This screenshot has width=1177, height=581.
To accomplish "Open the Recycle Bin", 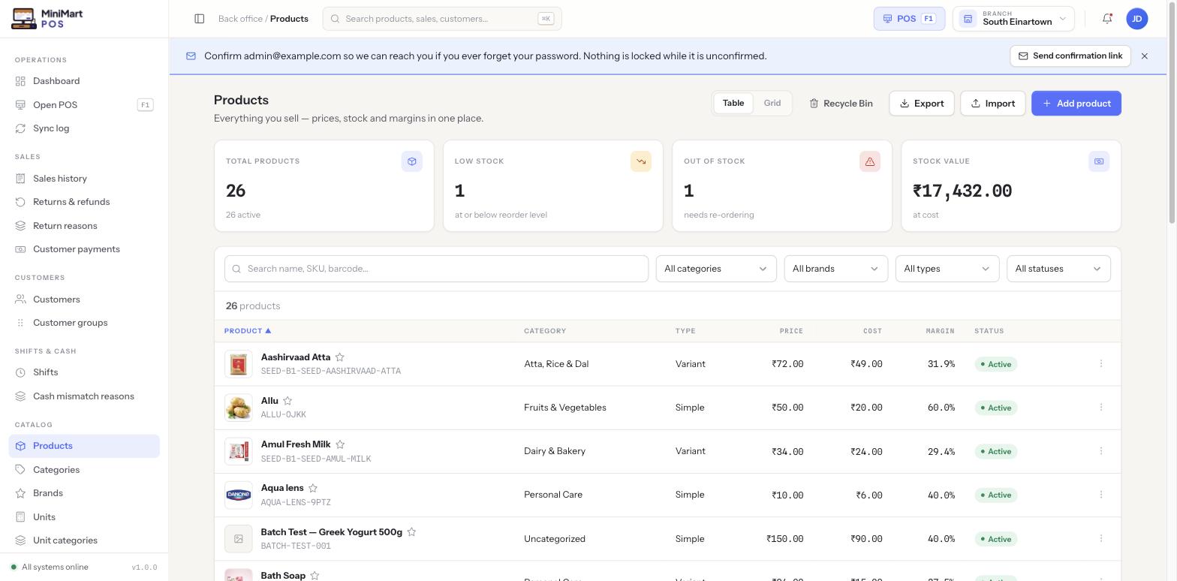I will pos(841,104).
